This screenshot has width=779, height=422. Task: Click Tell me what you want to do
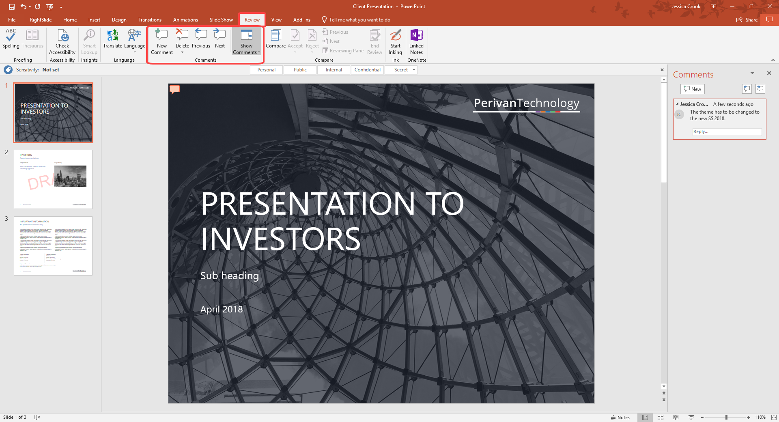coord(356,20)
